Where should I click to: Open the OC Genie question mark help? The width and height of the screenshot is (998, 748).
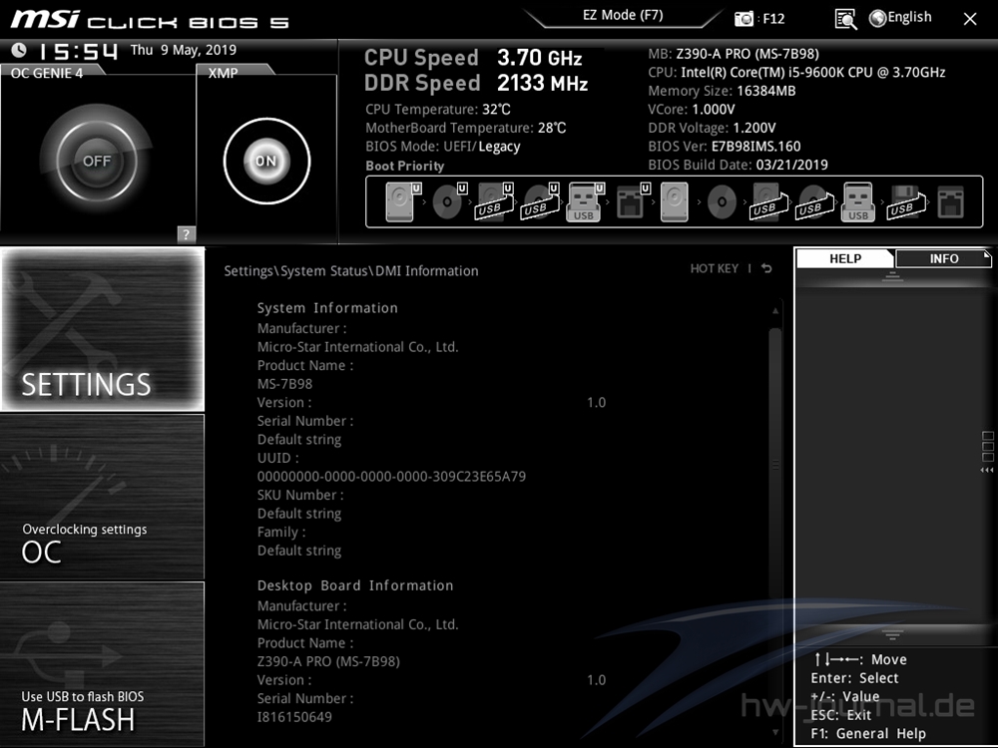[x=186, y=234]
